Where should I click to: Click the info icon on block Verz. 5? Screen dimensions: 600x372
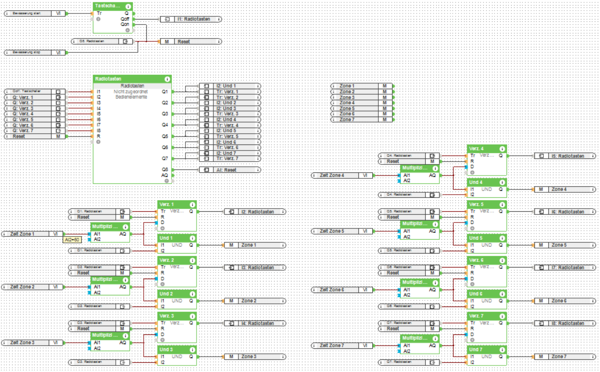click(x=502, y=205)
